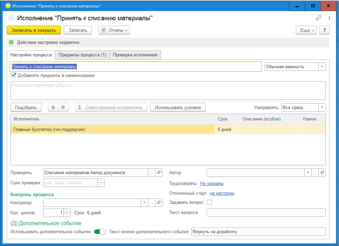Click open icon next to Проверить field
Screen dimensions: 339x246
(x=159, y=173)
